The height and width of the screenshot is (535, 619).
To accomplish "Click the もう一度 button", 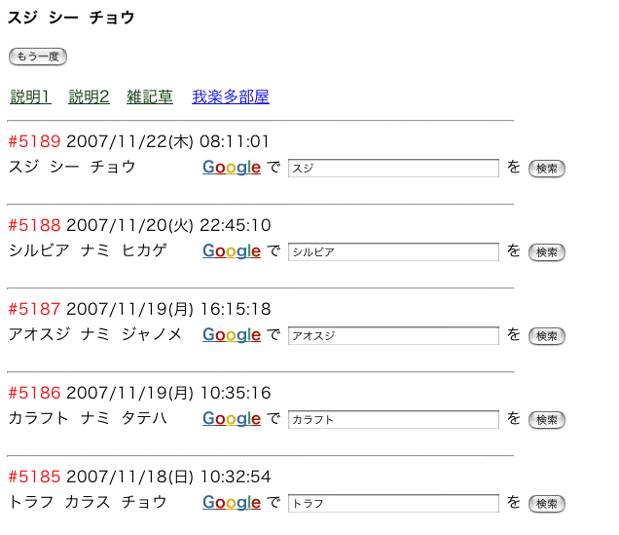I will point(38,57).
